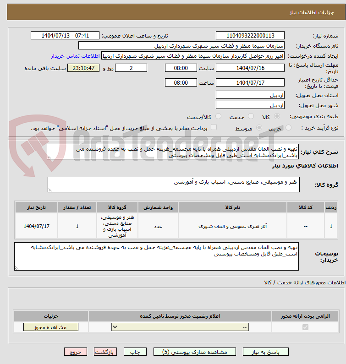This screenshot has width=346, height=364.
Task: Click the remaining time 23:10:47 field
Action: (83, 68)
